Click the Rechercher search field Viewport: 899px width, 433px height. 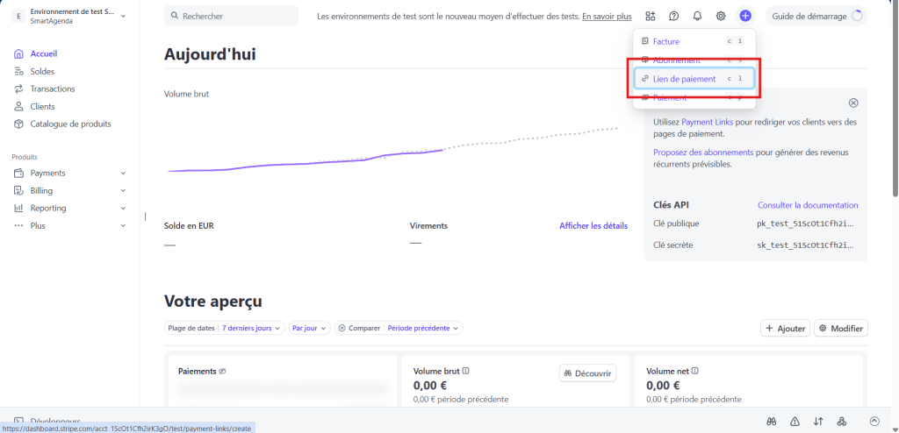point(231,16)
